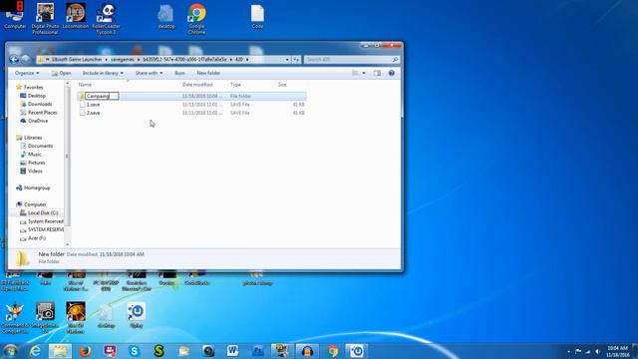
Task: Open the Windows Start button
Action: click(x=10, y=351)
